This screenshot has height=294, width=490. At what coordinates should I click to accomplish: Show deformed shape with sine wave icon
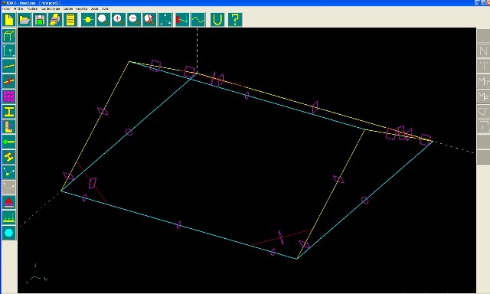(198, 20)
